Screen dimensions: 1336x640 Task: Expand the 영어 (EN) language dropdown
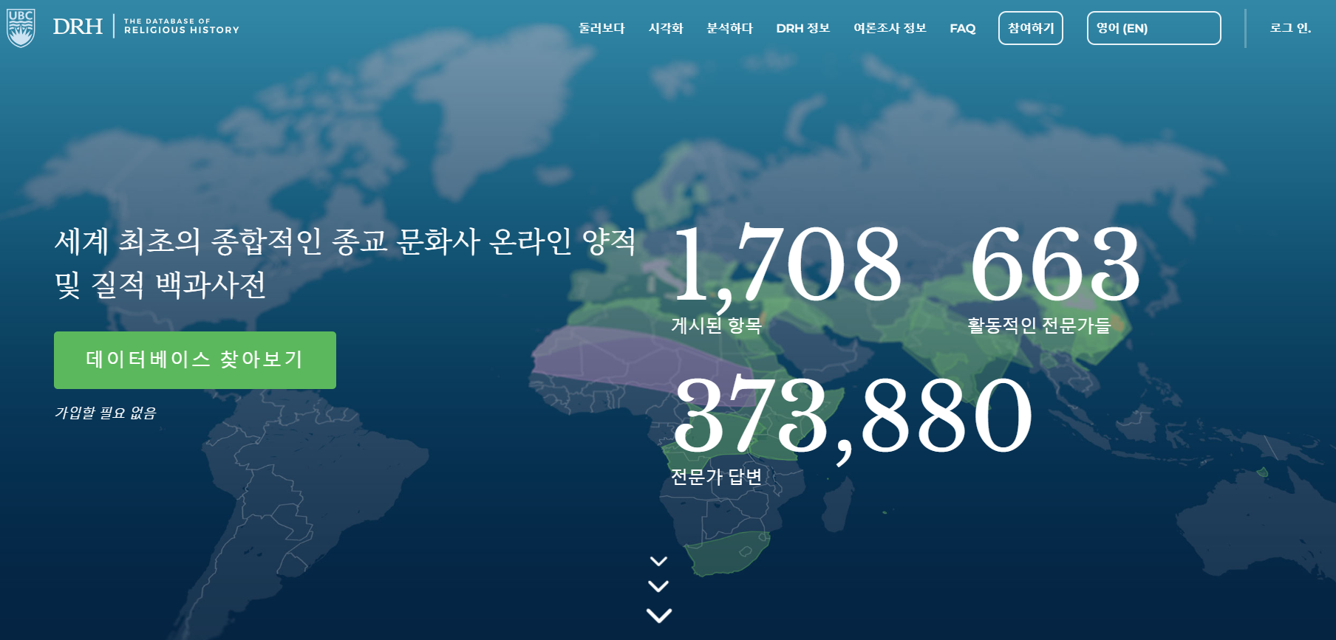click(1153, 28)
